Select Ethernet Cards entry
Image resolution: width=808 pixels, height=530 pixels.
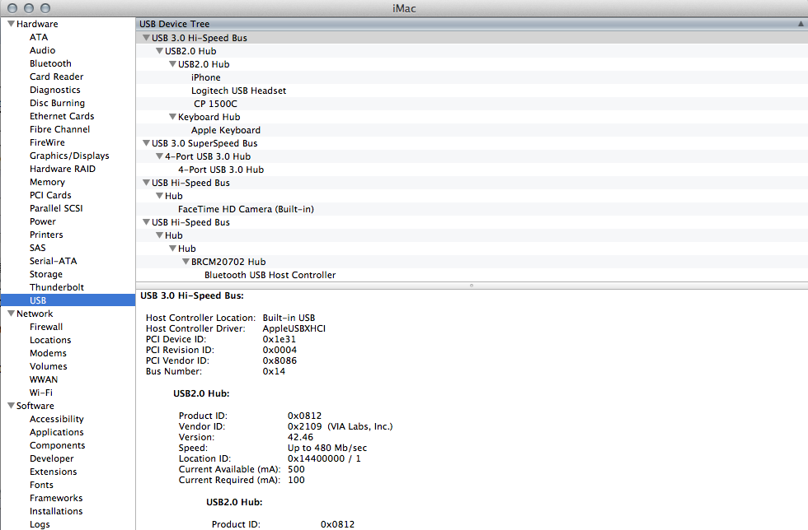pyautogui.click(x=62, y=116)
